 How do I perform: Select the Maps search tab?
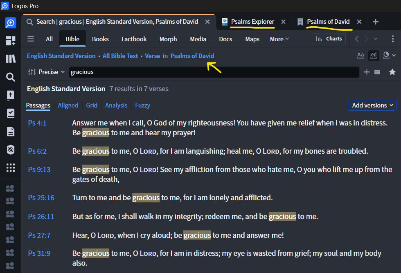pyautogui.click(x=252, y=39)
